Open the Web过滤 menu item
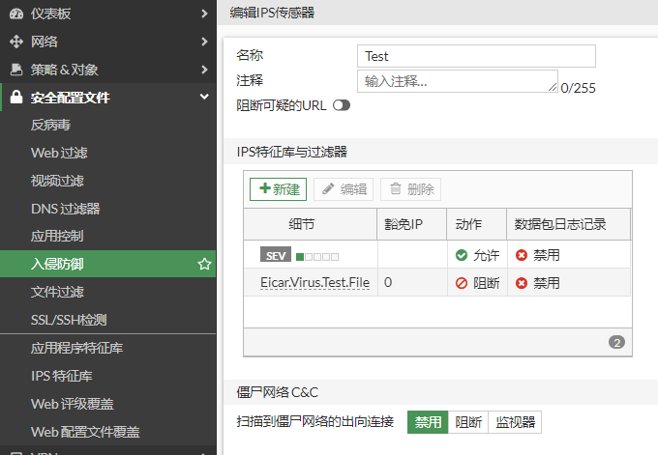658x455 pixels. coord(59,153)
